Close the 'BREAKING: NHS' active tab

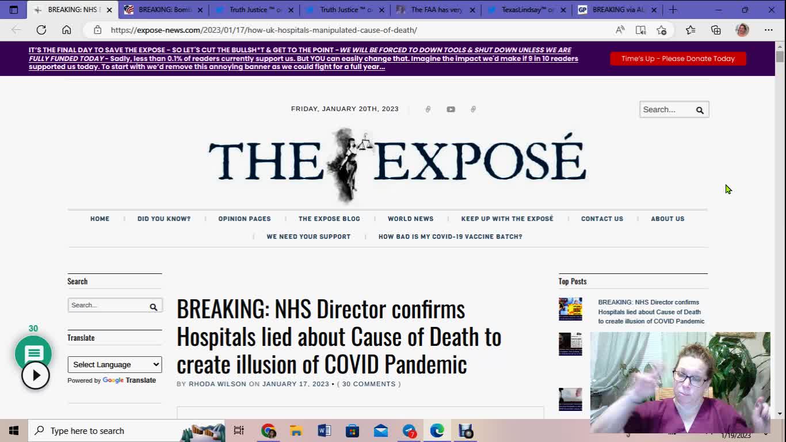pyautogui.click(x=109, y=10)
